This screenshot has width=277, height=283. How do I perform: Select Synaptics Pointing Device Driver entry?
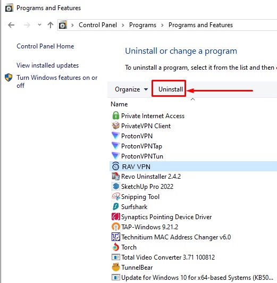coord(166,217)
